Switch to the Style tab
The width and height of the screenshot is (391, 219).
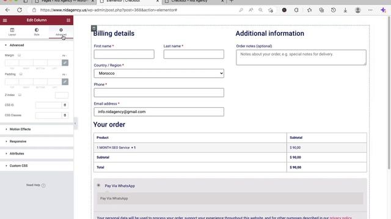click(x=37, y=32)
